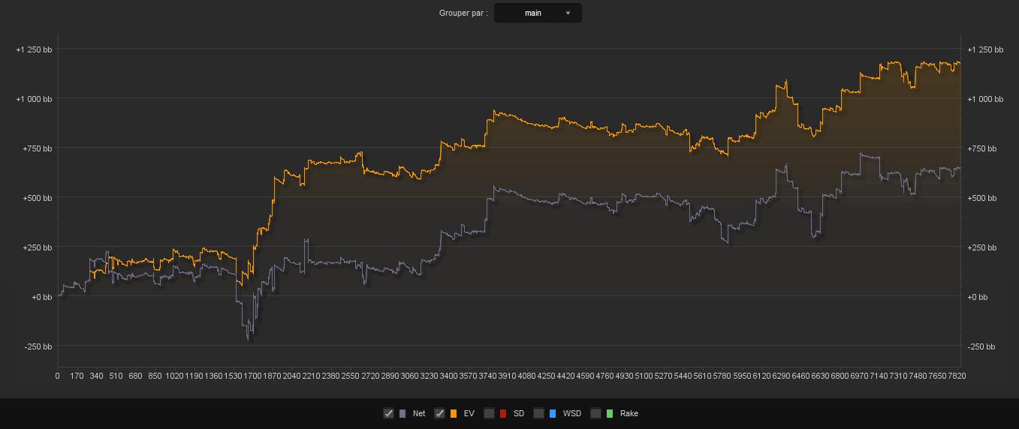Click the red SD color swatch
Viewport: 1019px width, 429px height.
pos(503,413)
